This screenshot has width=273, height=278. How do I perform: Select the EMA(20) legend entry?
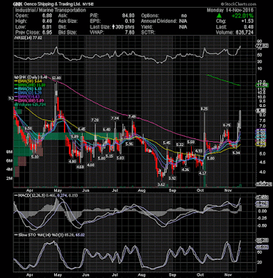pos(28,89)
